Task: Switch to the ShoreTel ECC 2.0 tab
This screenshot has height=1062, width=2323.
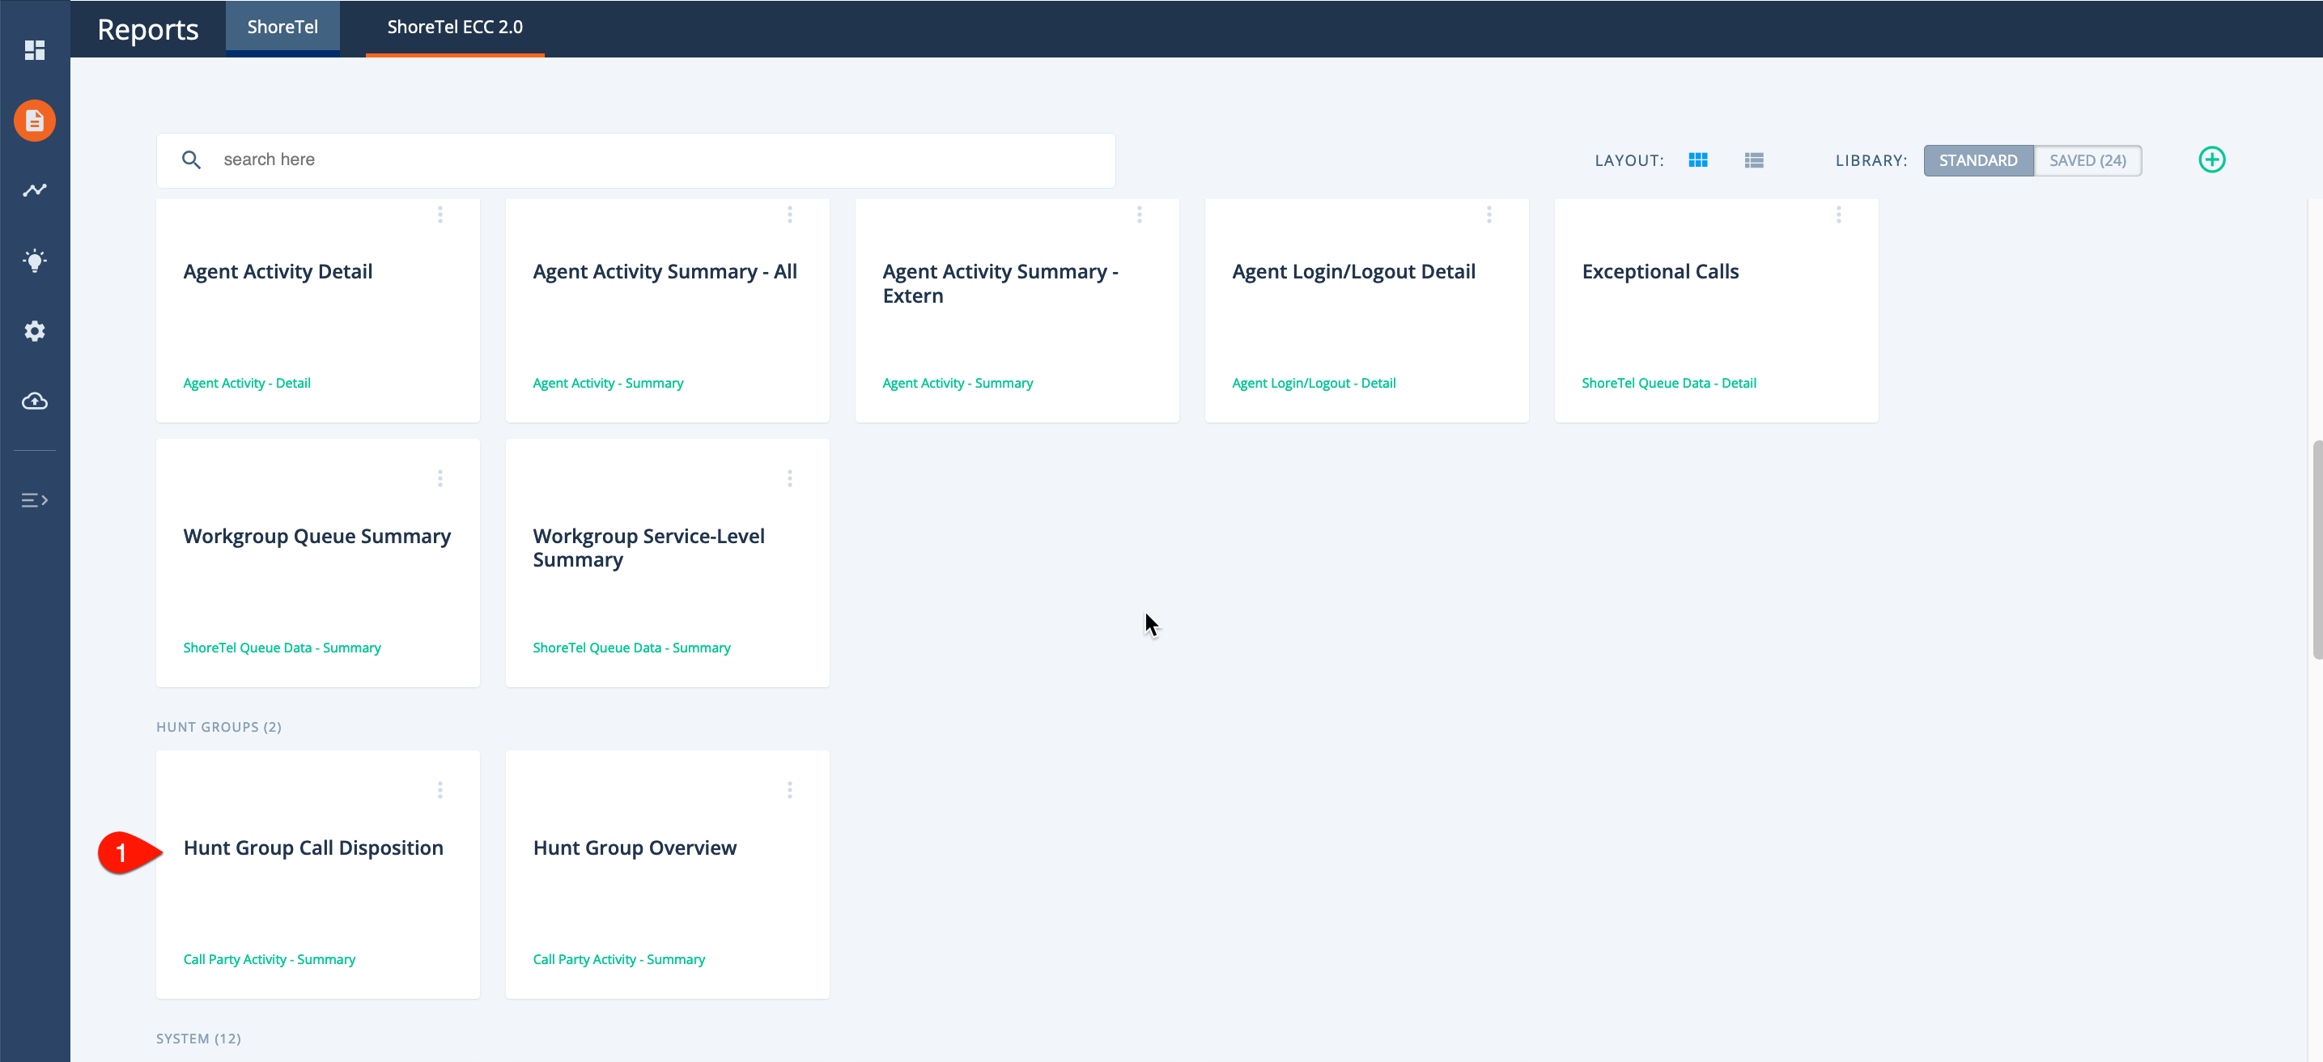Action: click(x=455, y=27)
